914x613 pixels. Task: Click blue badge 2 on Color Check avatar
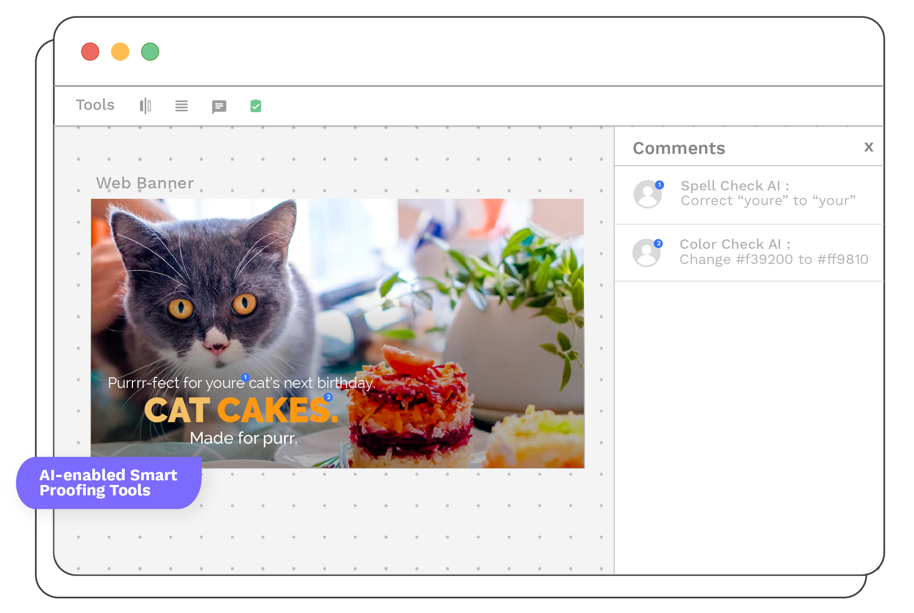658,243
